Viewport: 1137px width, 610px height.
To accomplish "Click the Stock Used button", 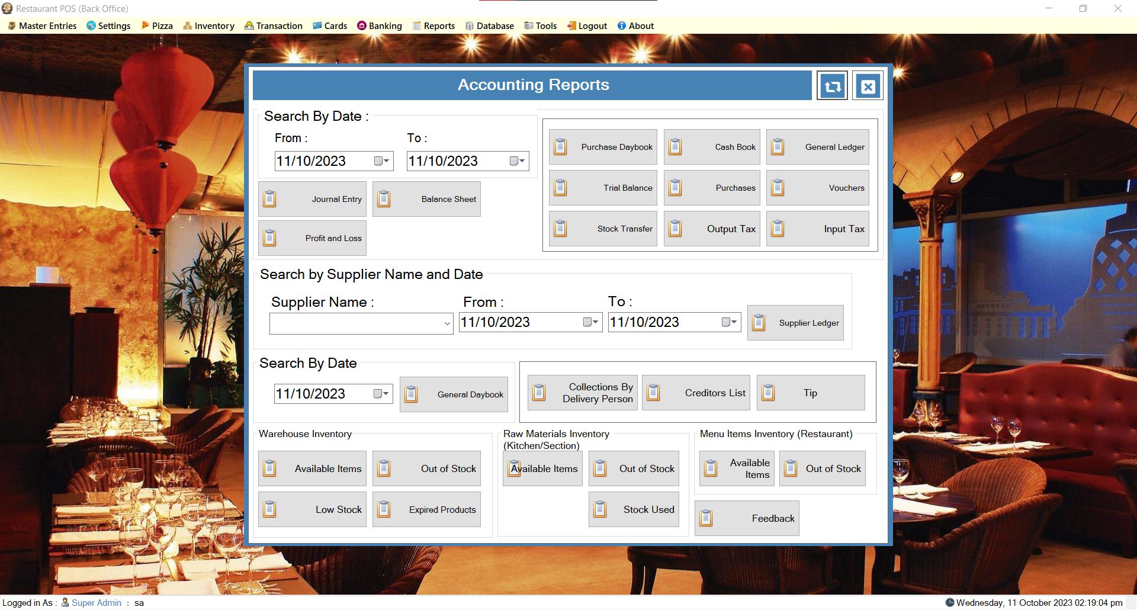I will [634, 509].
